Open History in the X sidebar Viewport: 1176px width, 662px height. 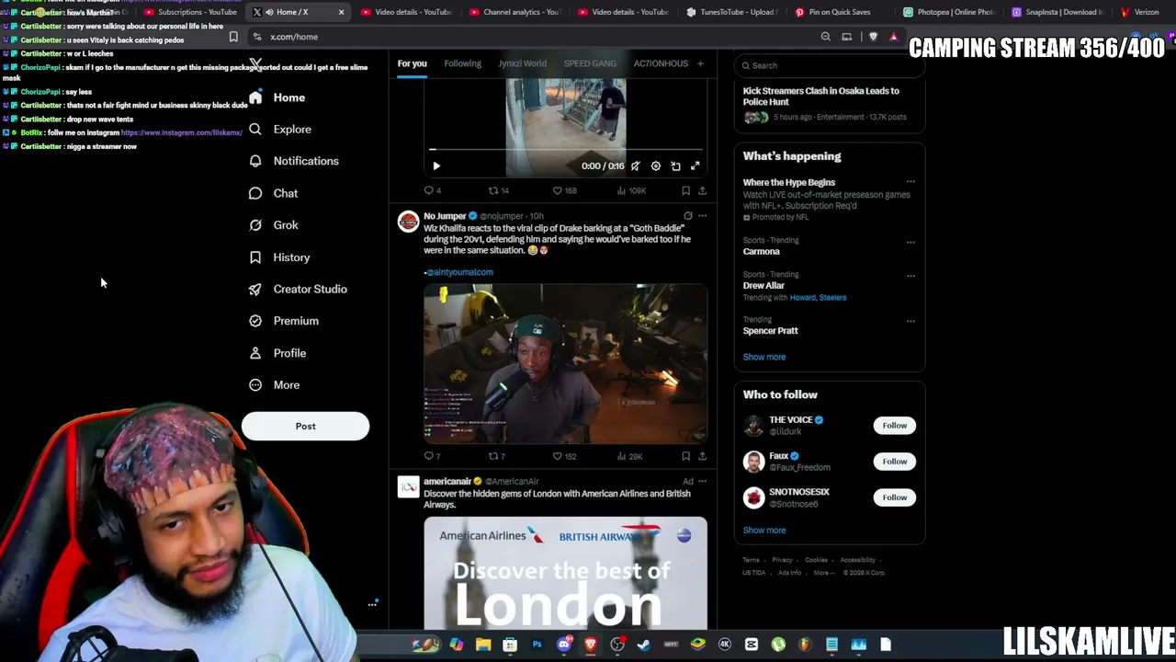[x=279, y=257]
